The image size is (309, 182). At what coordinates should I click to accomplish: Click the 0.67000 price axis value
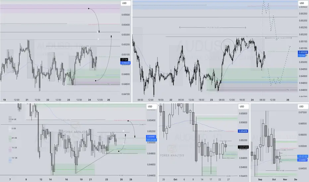pyautogui.click(x=303, y=113)
